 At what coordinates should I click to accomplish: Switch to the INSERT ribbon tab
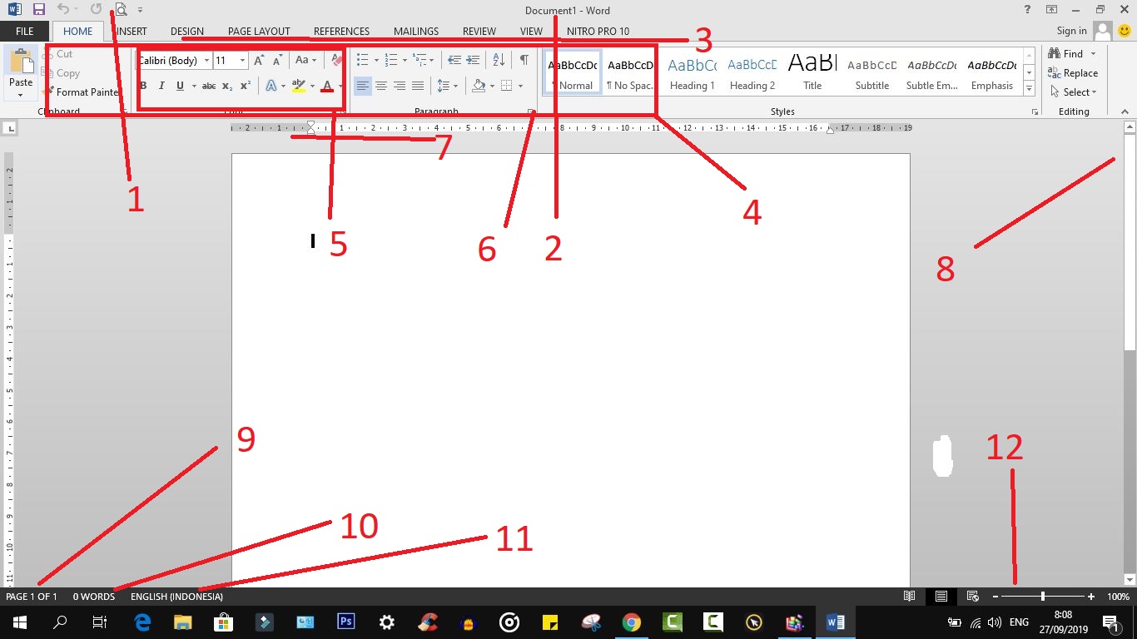pyautogui.click(x=130, y=31)
